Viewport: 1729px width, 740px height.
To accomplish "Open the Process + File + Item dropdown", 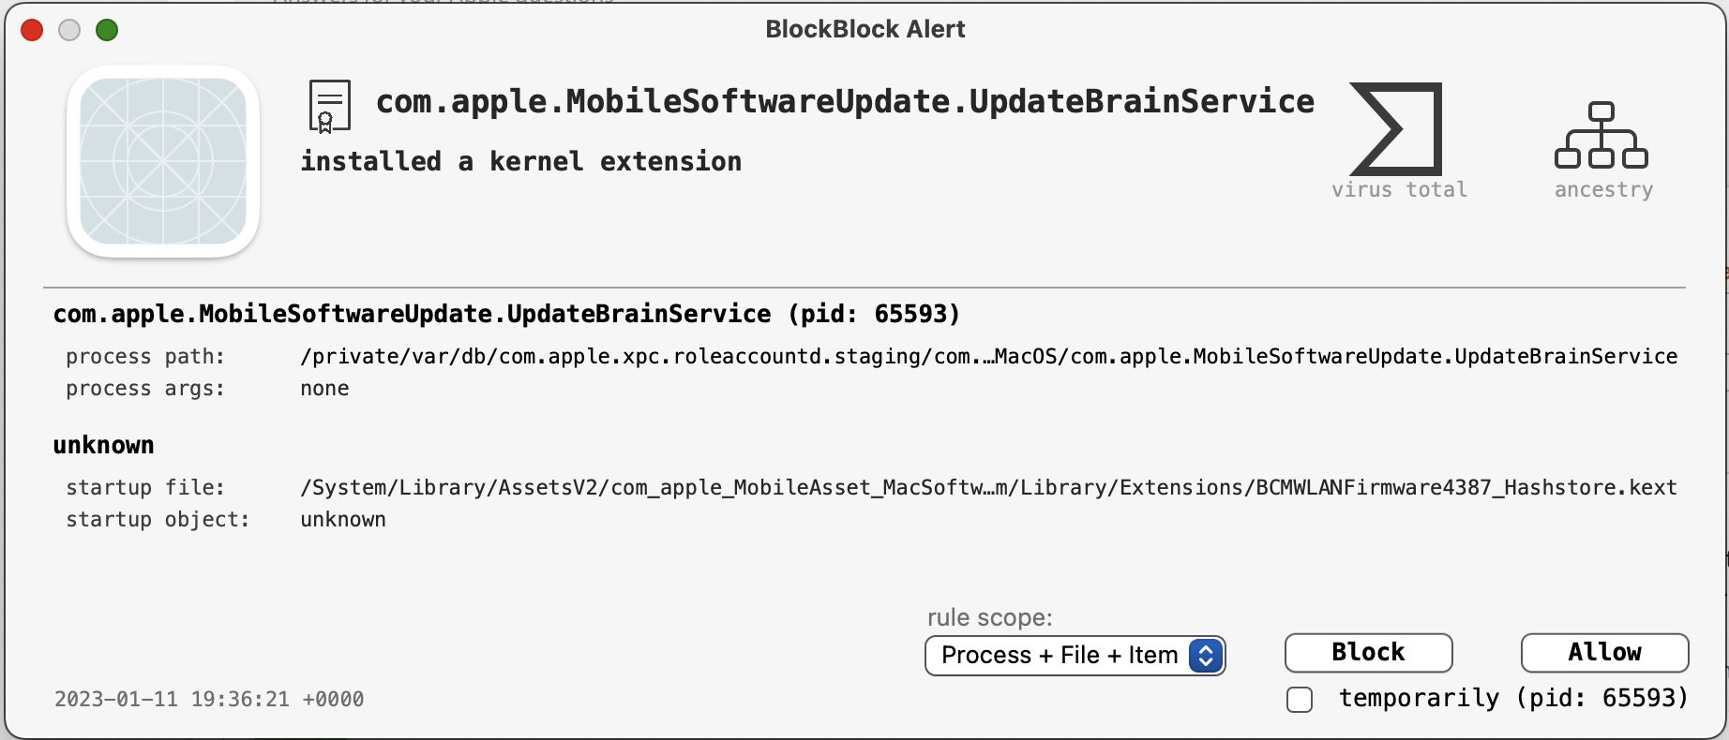I will click(x=1075, y=656).
